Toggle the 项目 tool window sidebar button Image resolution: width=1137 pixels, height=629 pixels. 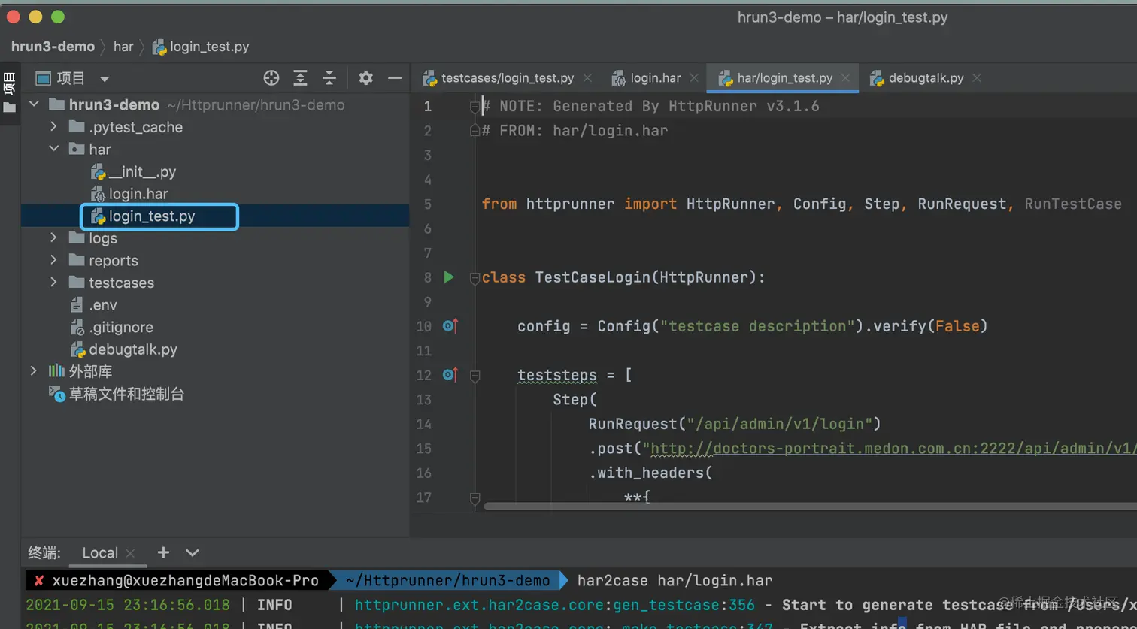click(x=10, y=93)
